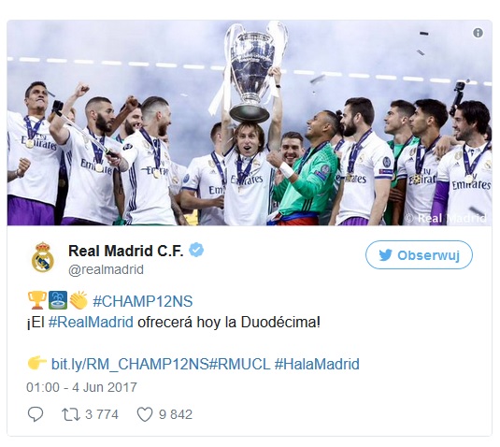This screenshot has width=500, height=447.
Task: Open the Real Madrid crest avatar
Action: tap(42, 257)
